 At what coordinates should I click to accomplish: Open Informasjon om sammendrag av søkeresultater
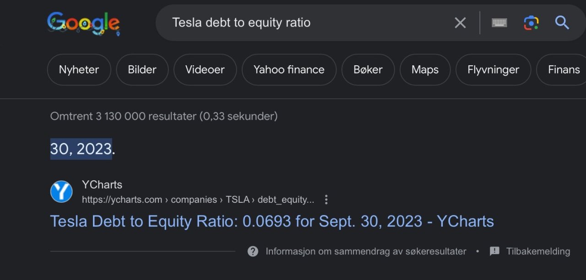coord(365,251)
